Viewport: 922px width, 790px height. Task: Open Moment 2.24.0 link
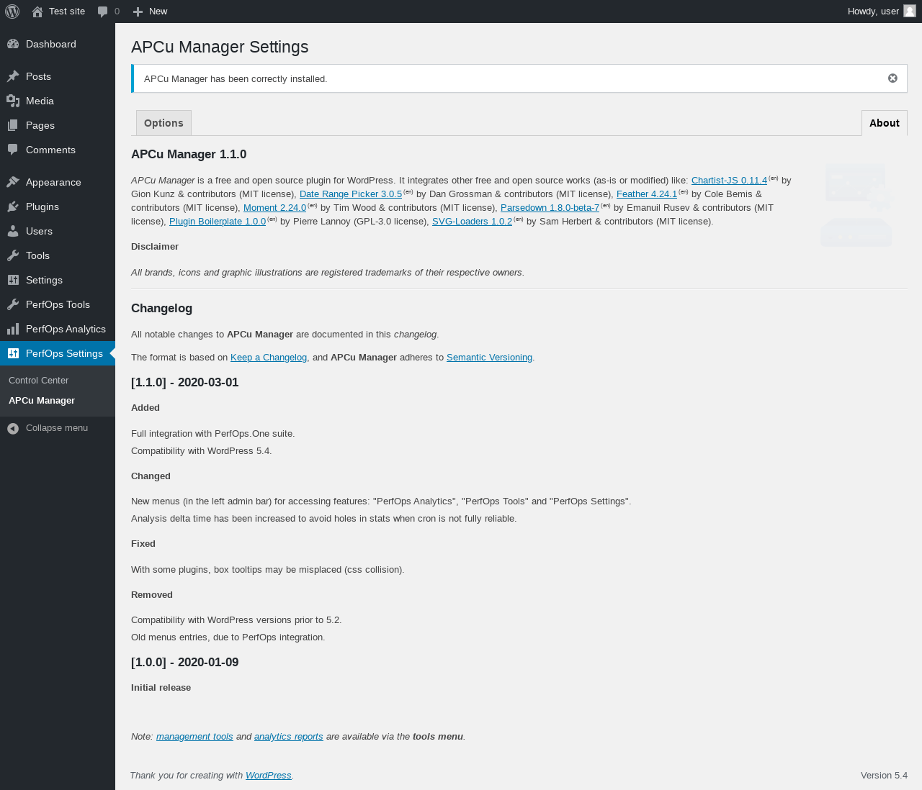click(x=274, y=208)
